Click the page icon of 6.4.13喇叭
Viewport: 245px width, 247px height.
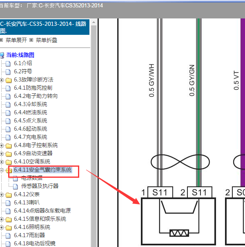coord(8,203)
